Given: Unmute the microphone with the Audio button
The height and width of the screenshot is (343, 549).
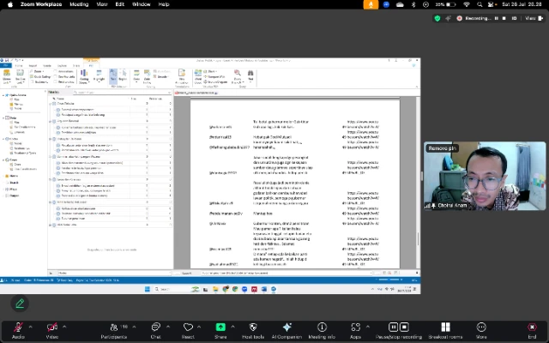Looking at the screenshot, I should [x=18, y=330].
